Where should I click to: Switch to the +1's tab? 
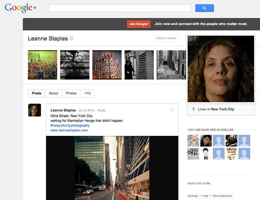coord(87,93)
